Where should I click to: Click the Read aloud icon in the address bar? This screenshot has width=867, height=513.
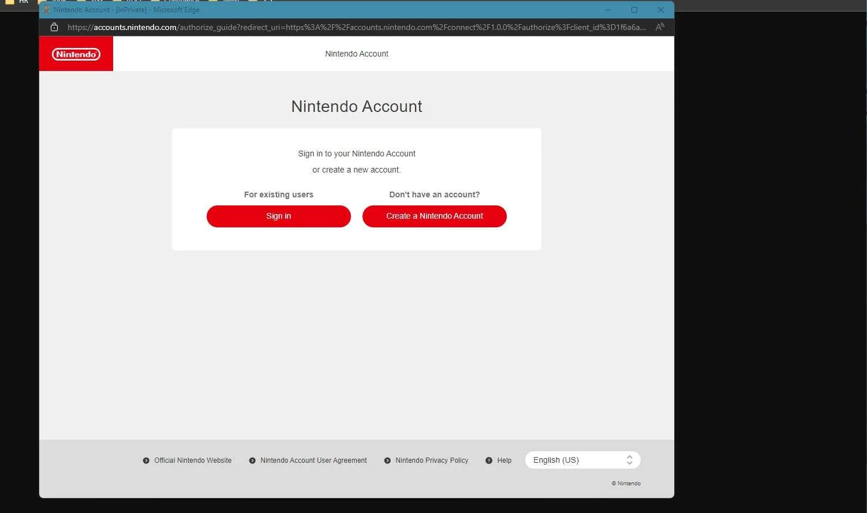point(660,27)
